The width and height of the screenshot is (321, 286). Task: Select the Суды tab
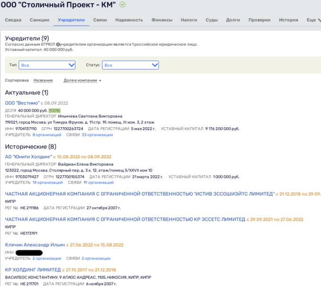pyautogui.click(x=211, y=20)
